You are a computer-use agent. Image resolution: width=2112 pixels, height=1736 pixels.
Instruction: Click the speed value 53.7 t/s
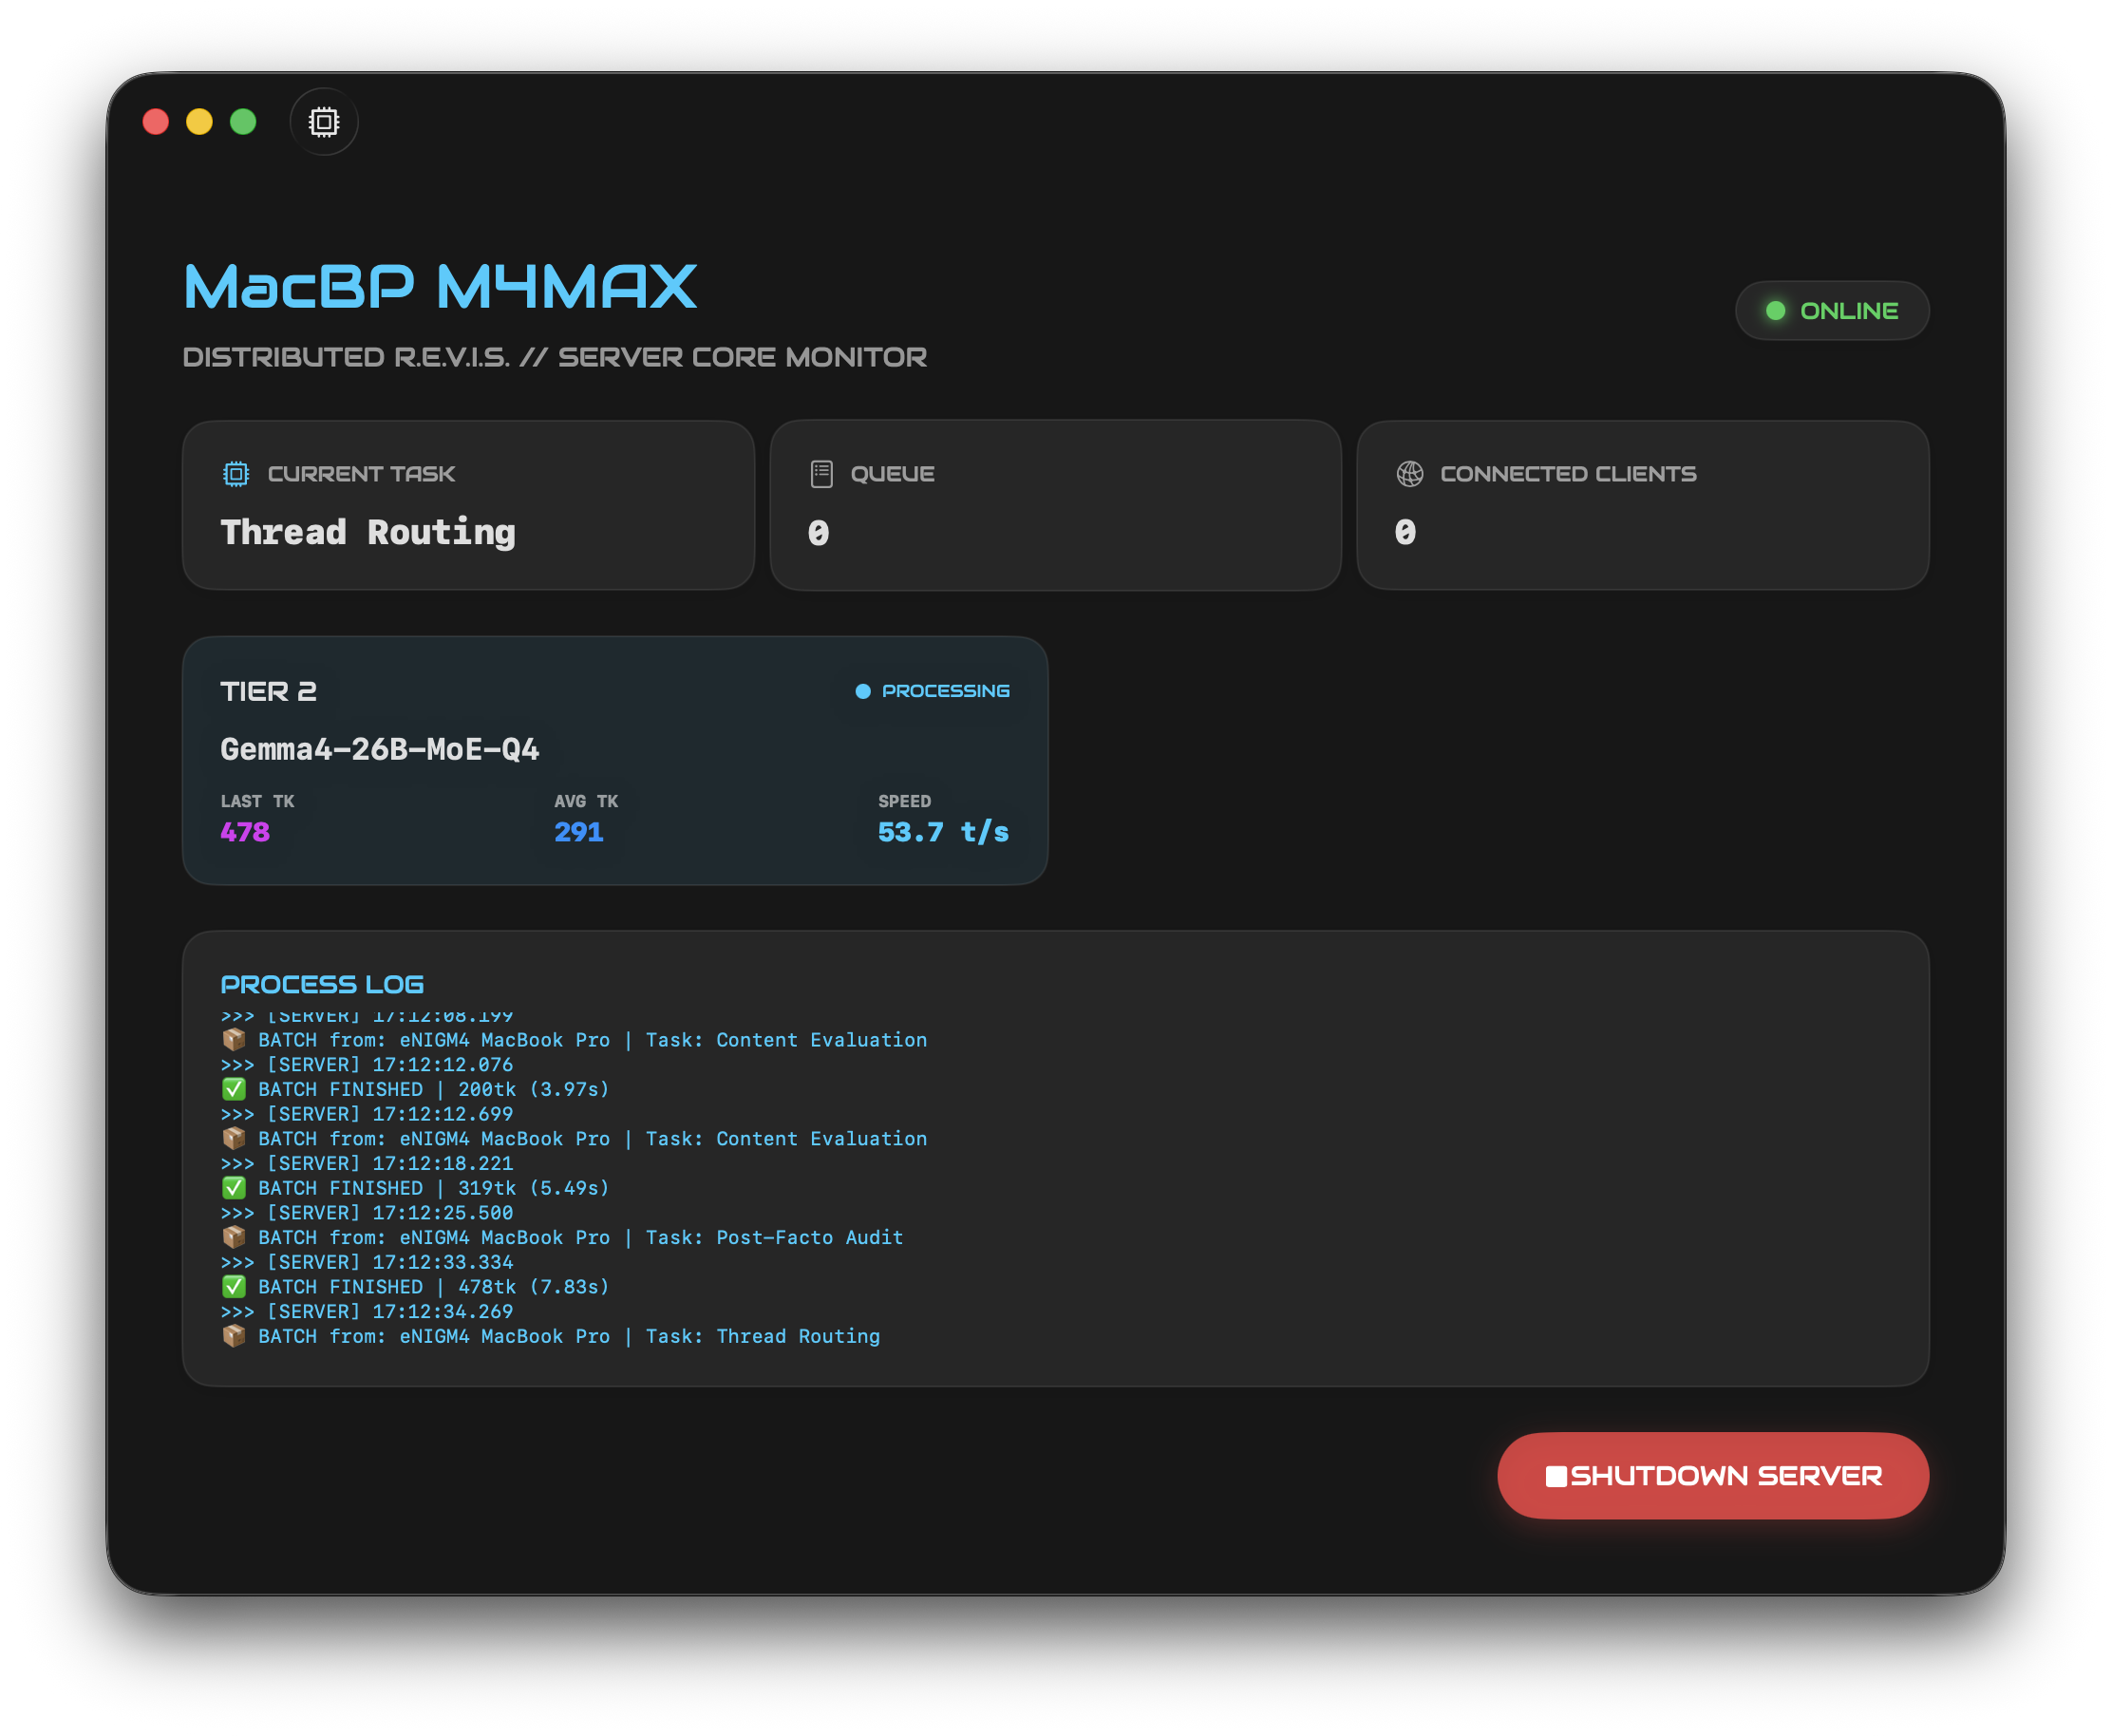click(943, 832)
